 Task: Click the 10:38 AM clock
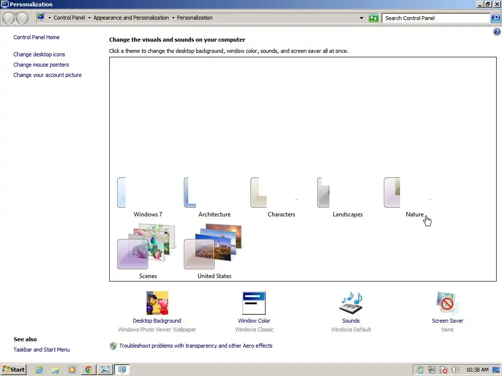[477, 370]
